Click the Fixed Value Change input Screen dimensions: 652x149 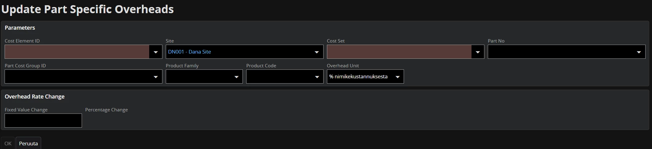point(43,121)
